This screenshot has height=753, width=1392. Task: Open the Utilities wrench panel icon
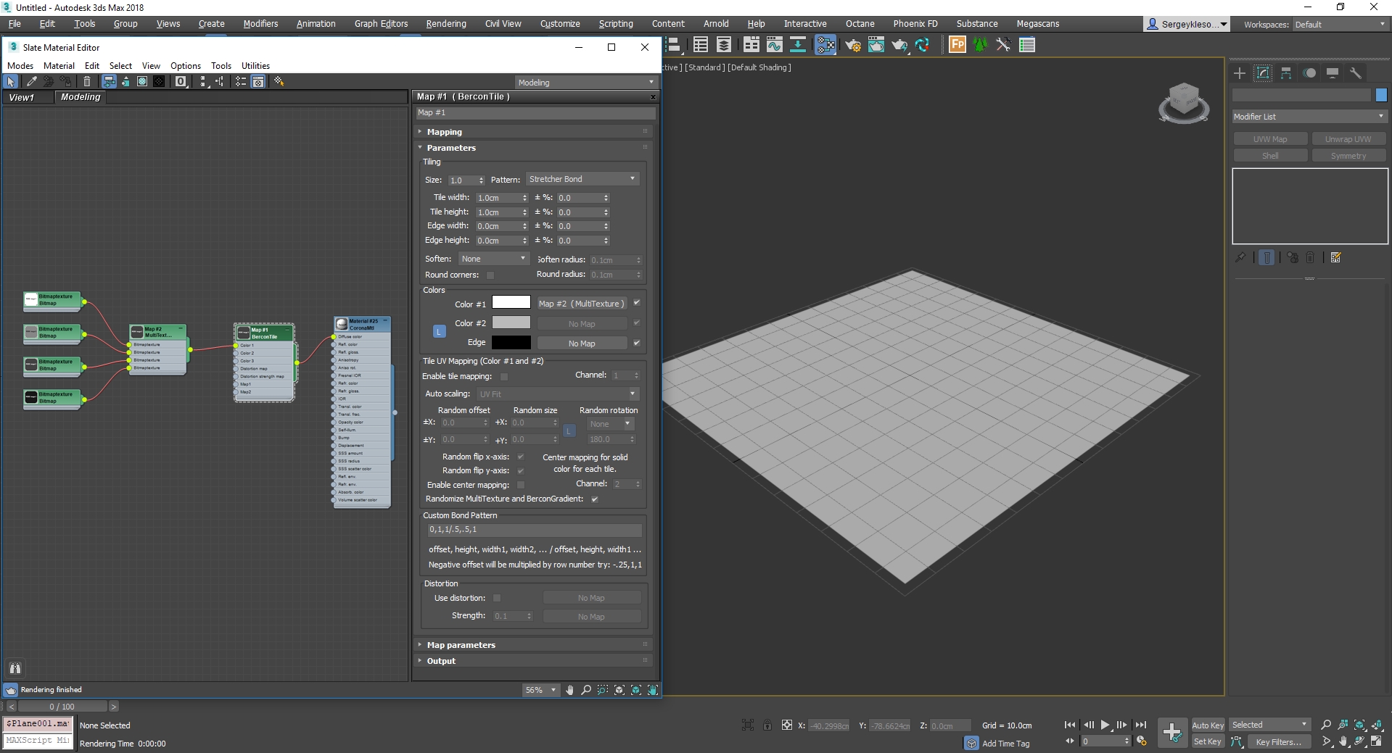click(x=1356, y=73)
